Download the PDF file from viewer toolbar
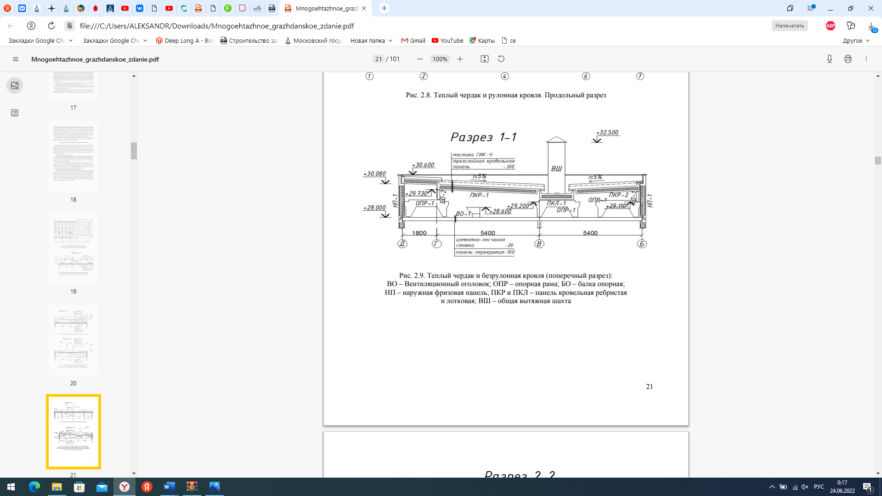 click(x=830, y=59)
